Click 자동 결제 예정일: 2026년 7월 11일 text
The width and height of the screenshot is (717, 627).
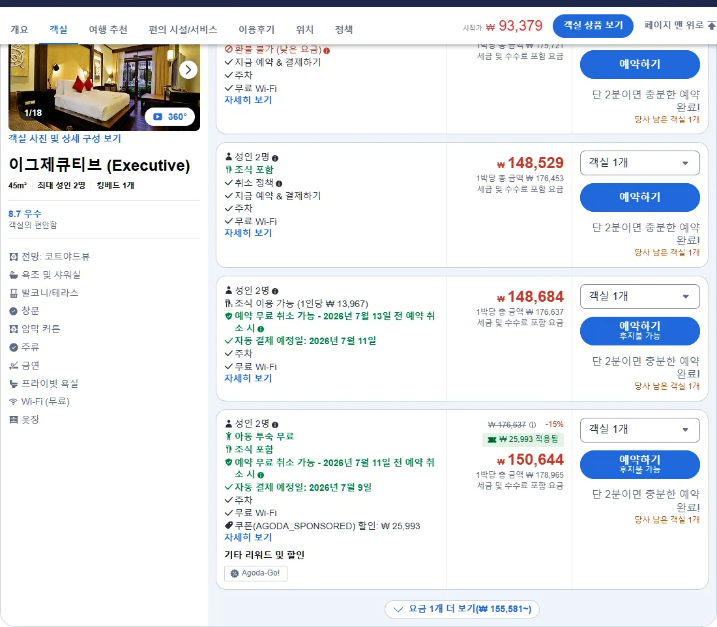tap(306, 341)
